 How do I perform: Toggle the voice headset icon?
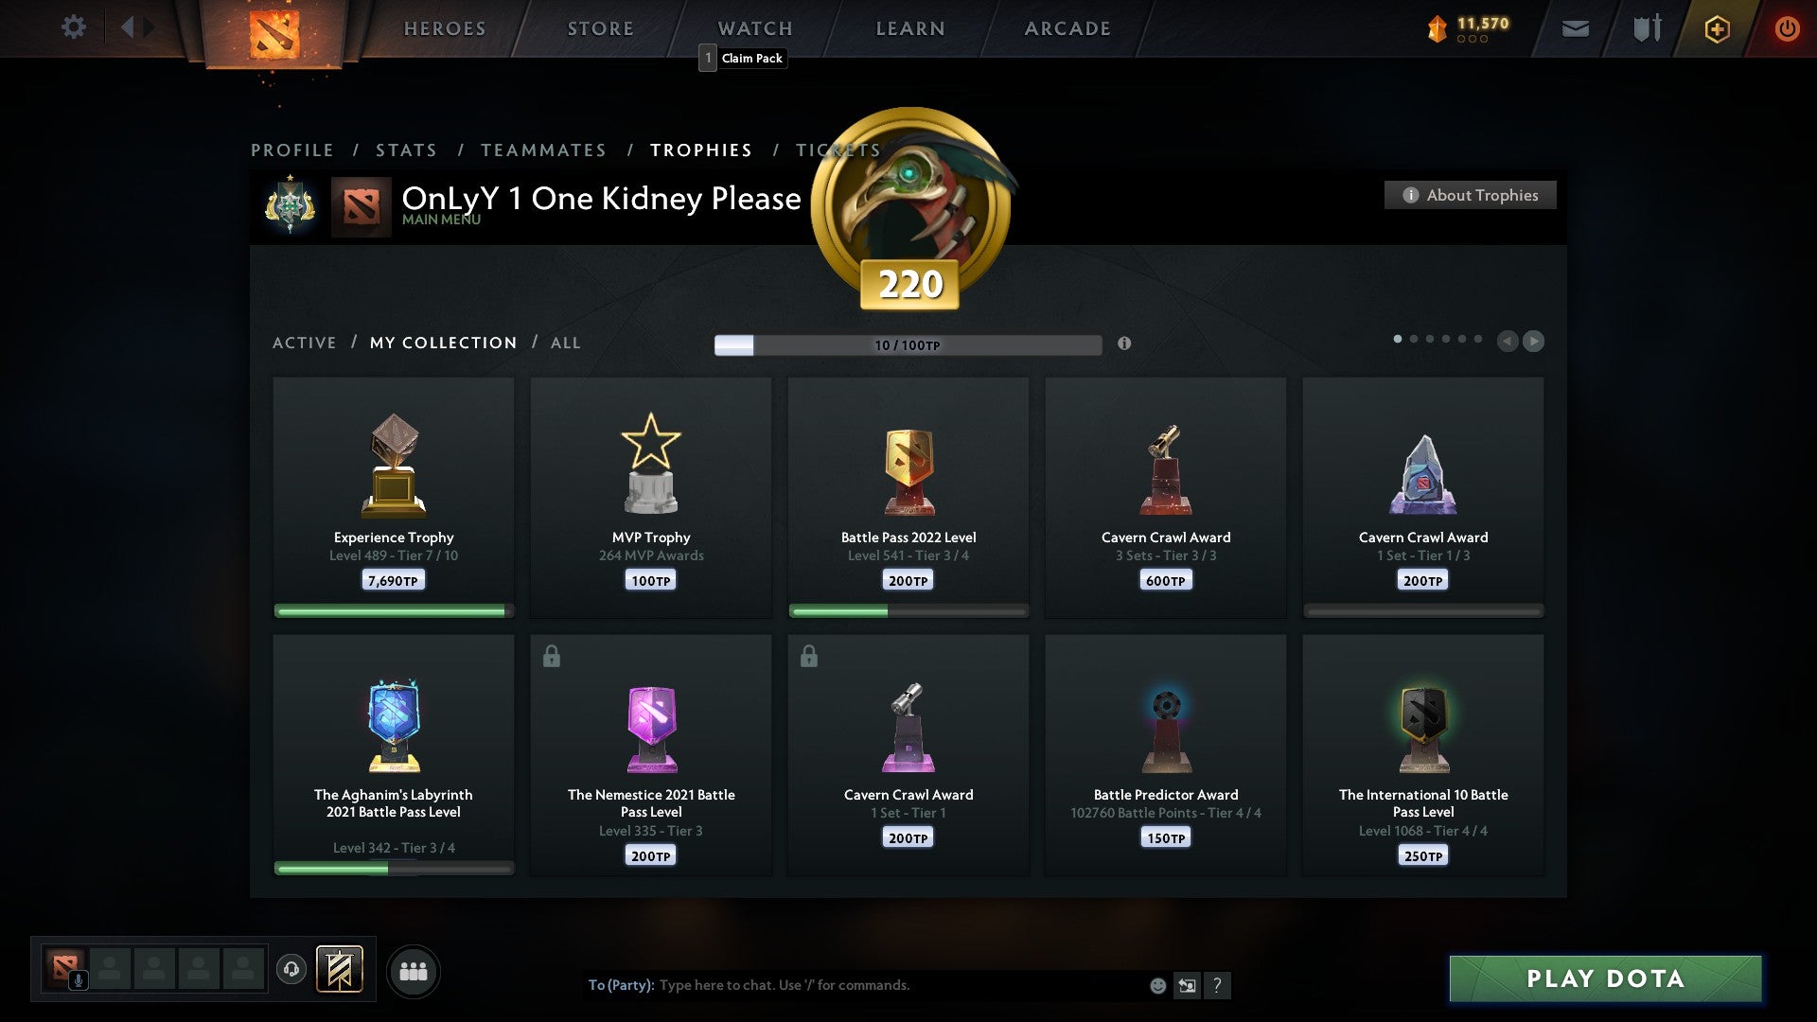point(291,969)
